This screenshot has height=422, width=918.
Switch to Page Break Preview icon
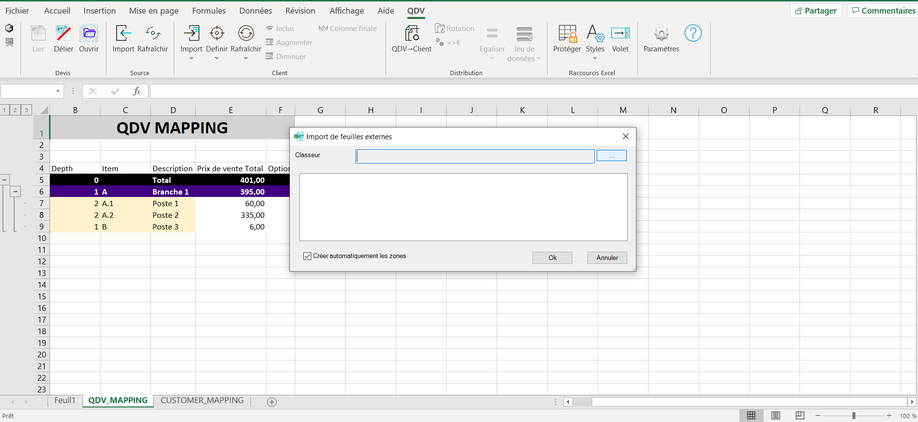click(x=800, y=416)
